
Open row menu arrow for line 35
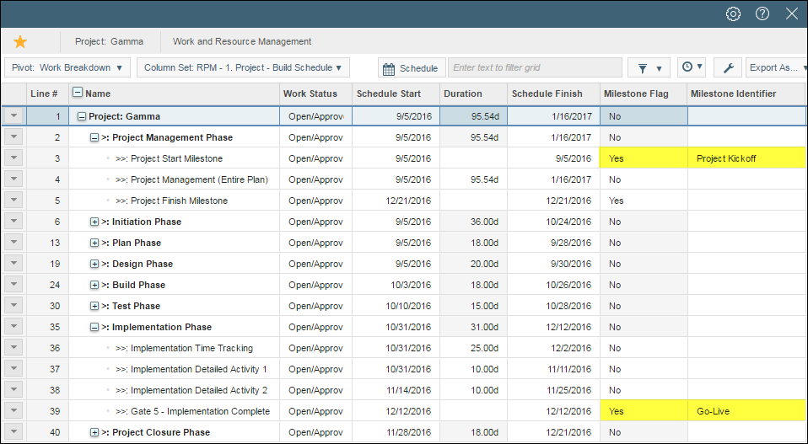tap(13, 327)
